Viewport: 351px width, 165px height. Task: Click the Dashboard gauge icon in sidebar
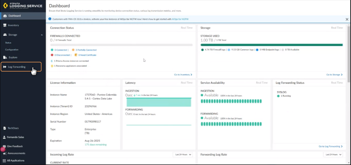[5, 16]
